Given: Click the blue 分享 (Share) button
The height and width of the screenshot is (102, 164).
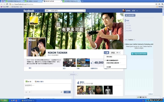Looking at the screenshot, I should (x=67, y=92).
